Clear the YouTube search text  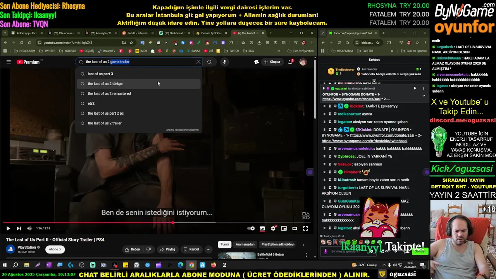coord(198,62)
